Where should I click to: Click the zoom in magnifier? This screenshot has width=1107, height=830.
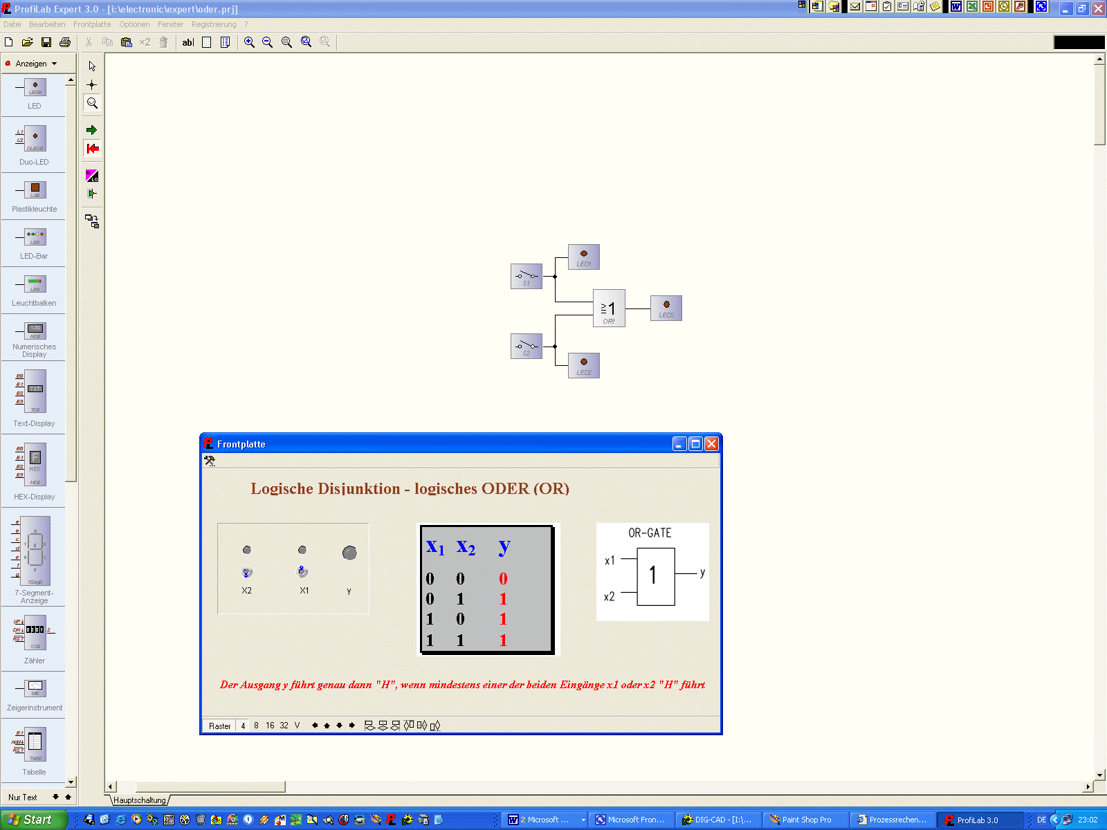tap(249, 42)
